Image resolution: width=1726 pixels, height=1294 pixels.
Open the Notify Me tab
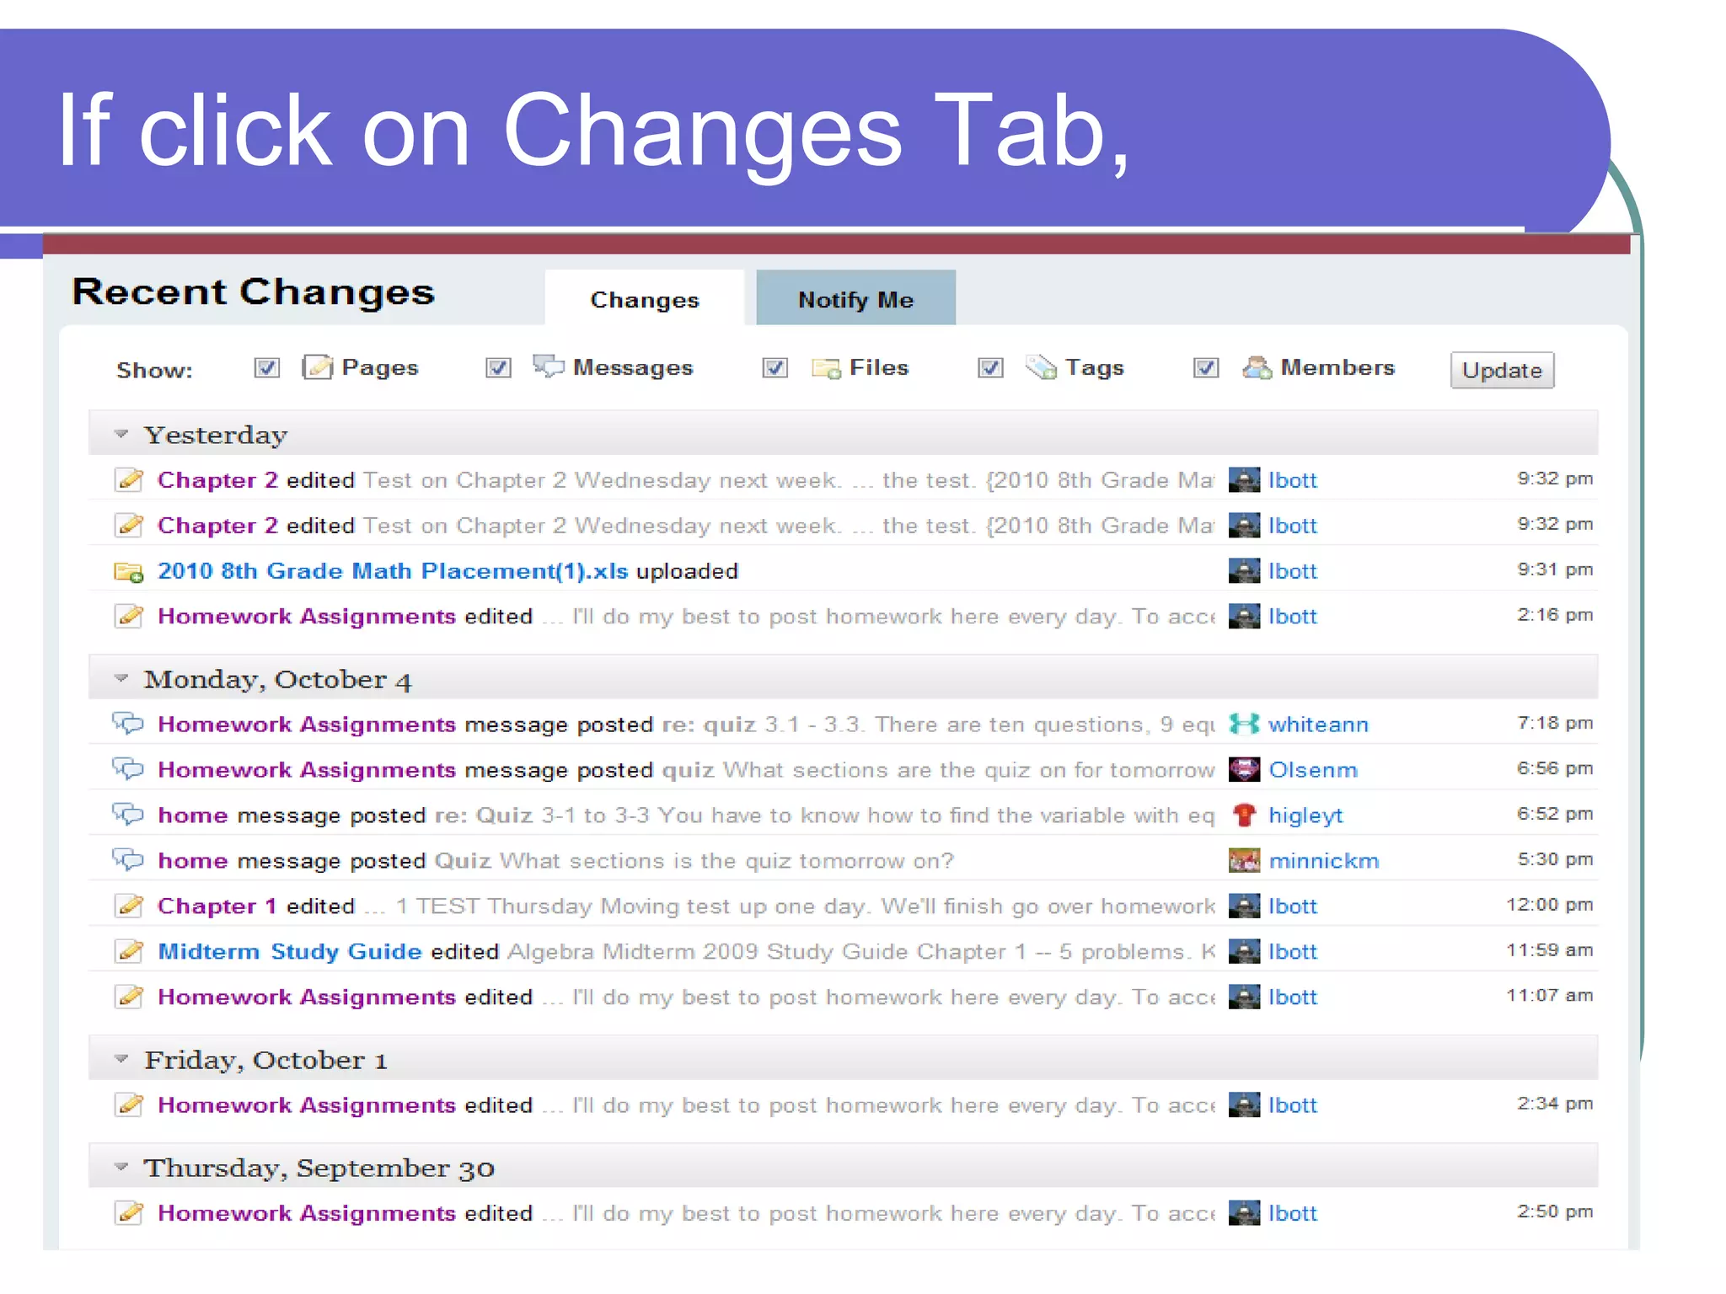(x=855, y=299)
